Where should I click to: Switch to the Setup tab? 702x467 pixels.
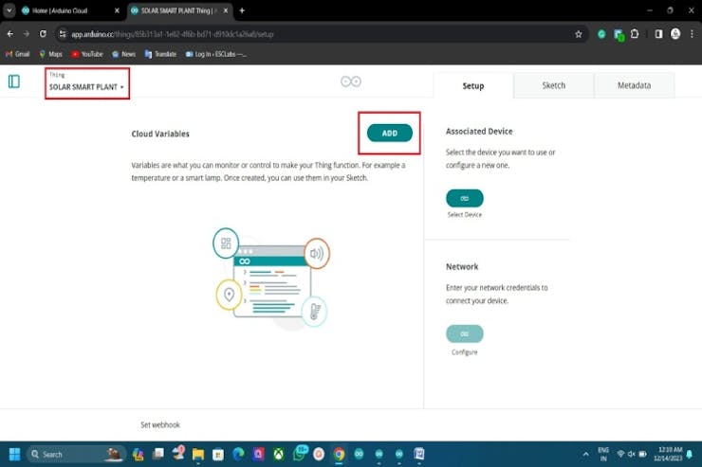pyautogui.click(x=473, y=85)
